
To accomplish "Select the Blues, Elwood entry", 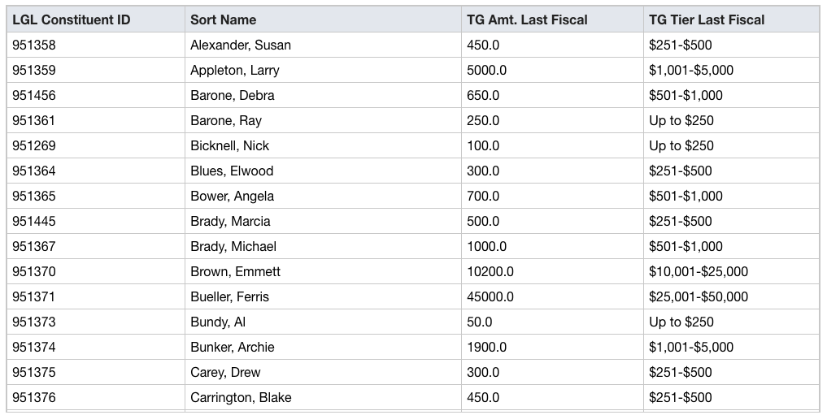I will (232, 171).
